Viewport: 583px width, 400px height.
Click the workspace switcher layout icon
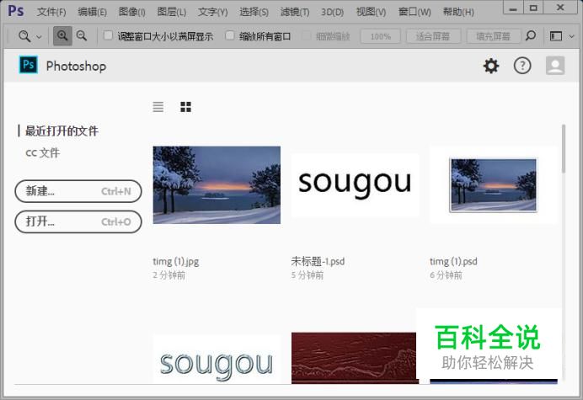point(556,36)
